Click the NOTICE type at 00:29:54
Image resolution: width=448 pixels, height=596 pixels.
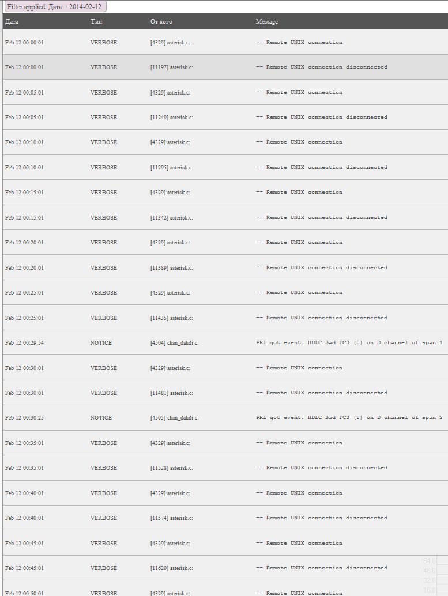[101, 343]
